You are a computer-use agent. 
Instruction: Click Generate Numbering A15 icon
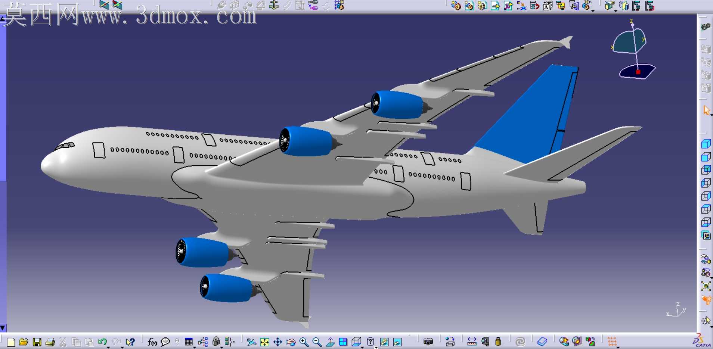(x=548, y=6)
